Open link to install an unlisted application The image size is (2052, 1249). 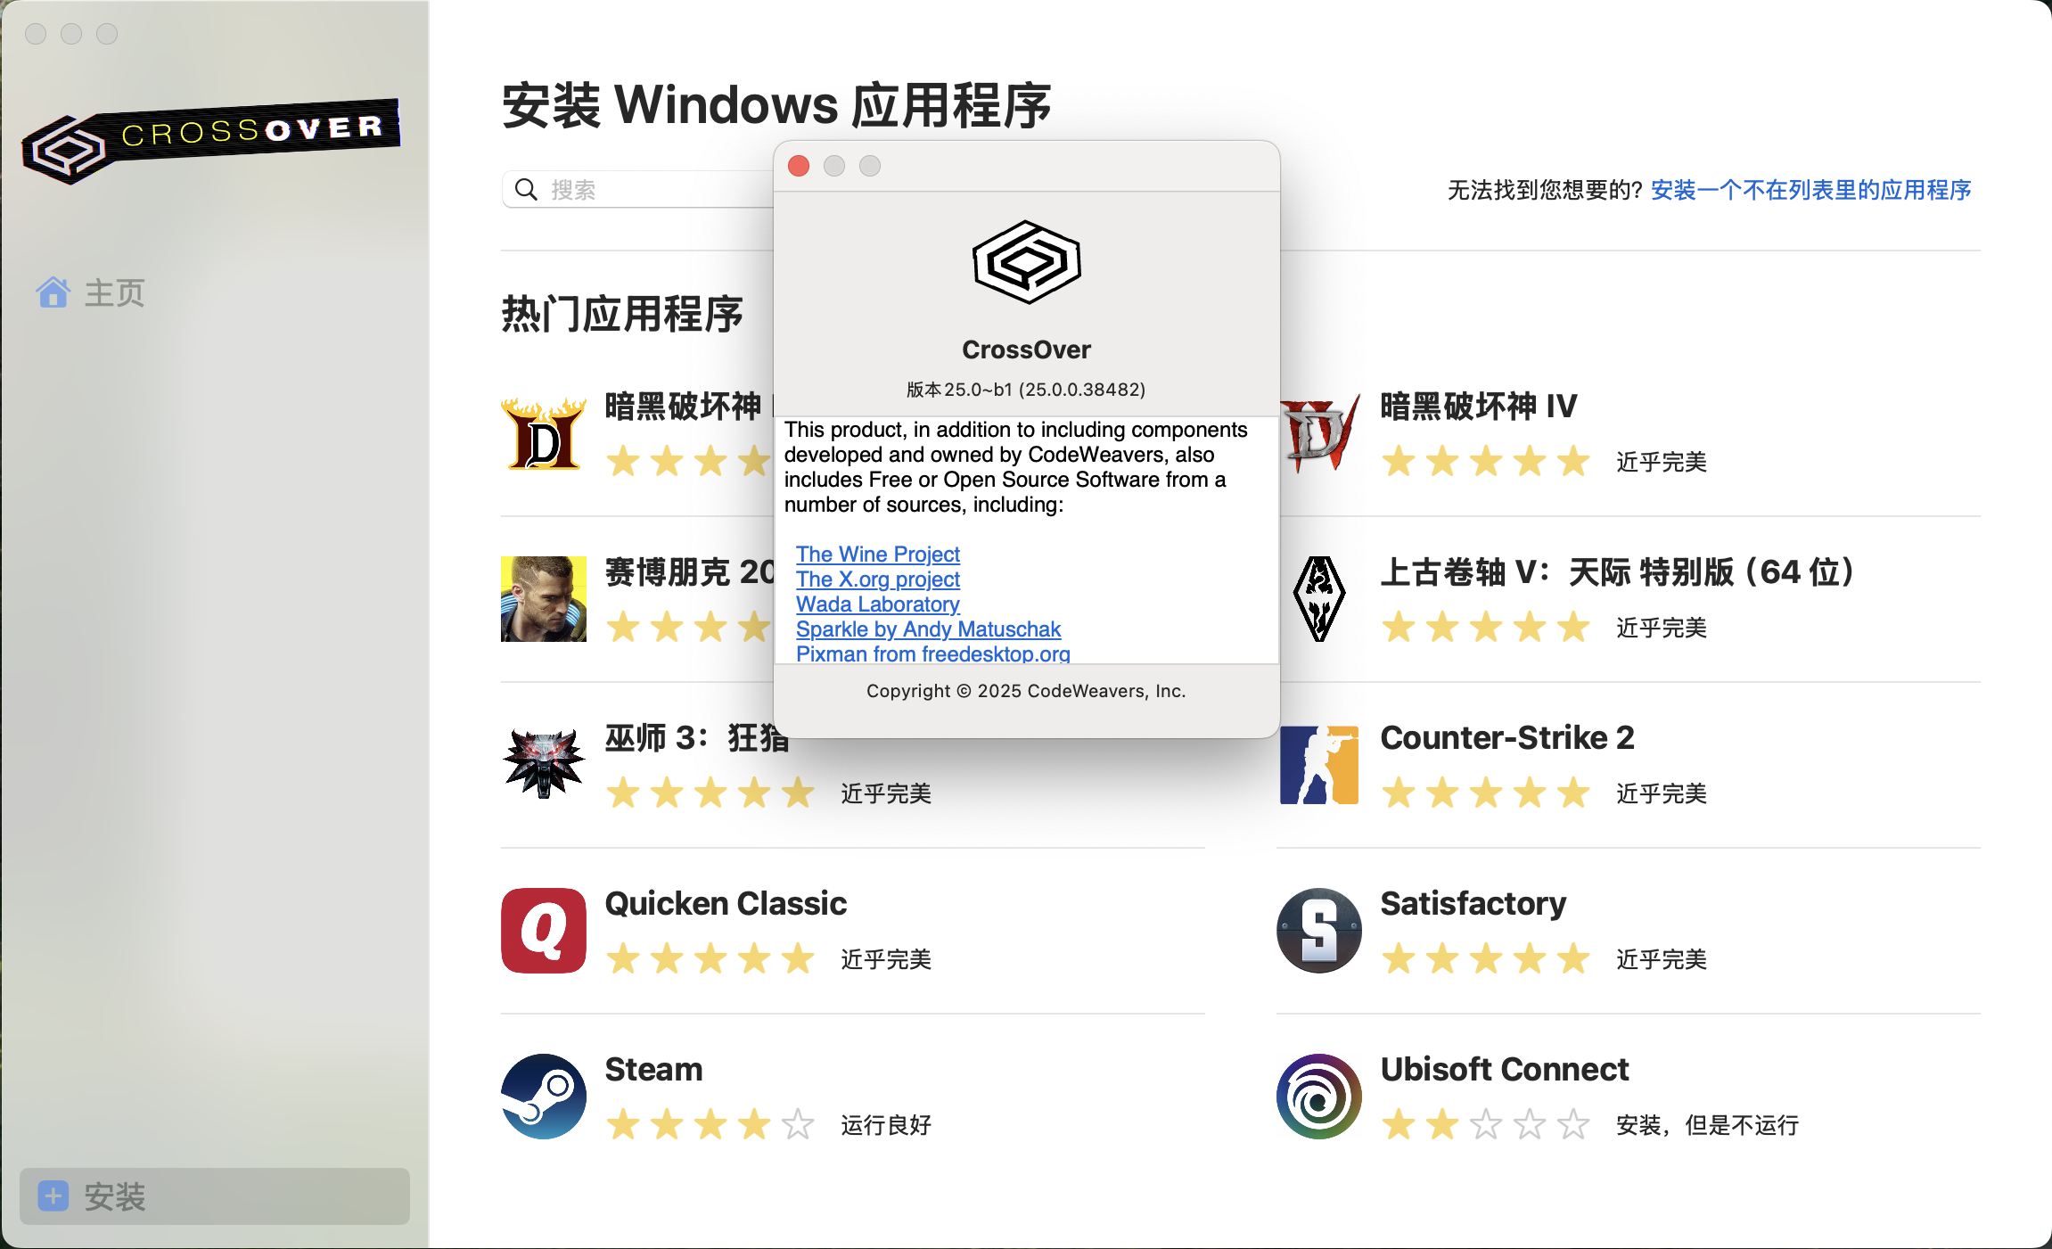(1810, 190)
